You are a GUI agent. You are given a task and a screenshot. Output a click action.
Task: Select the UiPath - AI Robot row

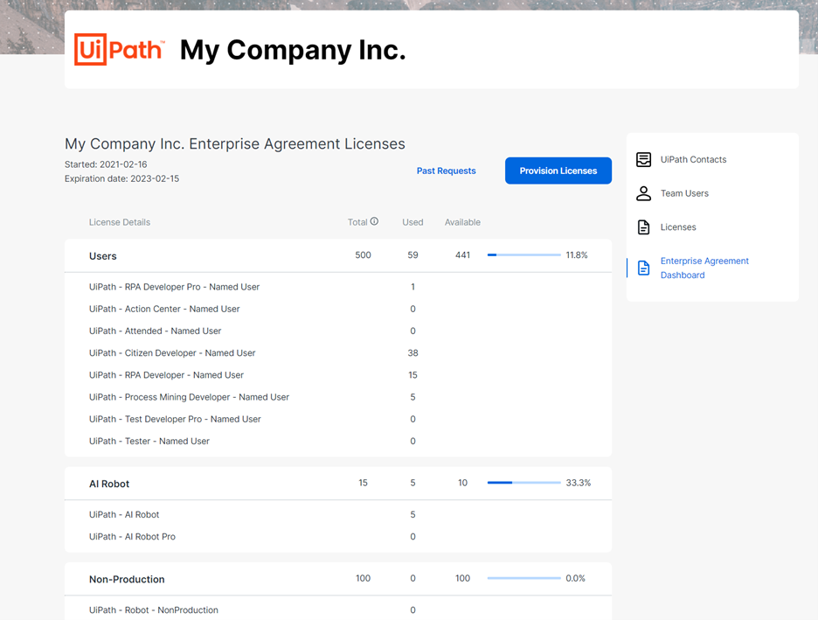[338, 514]
